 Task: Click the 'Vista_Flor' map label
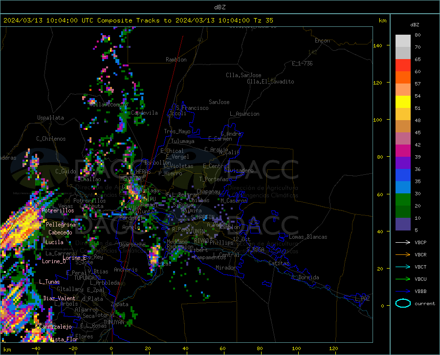tap(64, 339)
